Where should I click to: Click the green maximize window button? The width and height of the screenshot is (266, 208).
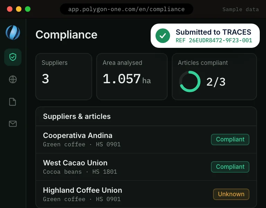[x=28, y=9]
